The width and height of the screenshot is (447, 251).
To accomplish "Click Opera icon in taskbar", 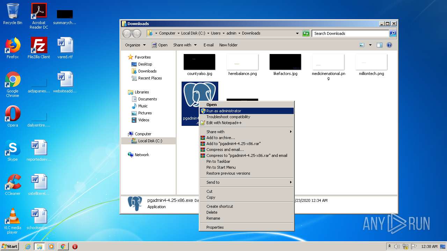I will pos(75,246).
